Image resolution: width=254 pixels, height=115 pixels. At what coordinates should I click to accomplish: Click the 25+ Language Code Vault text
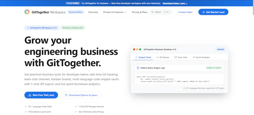pyautogui.click(x=40, y=106)
